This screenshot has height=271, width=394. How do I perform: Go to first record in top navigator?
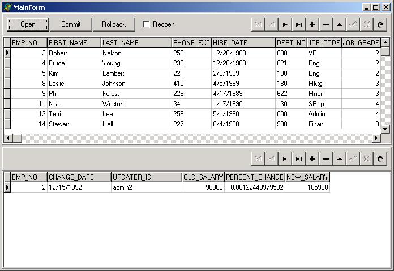[258, 25]
